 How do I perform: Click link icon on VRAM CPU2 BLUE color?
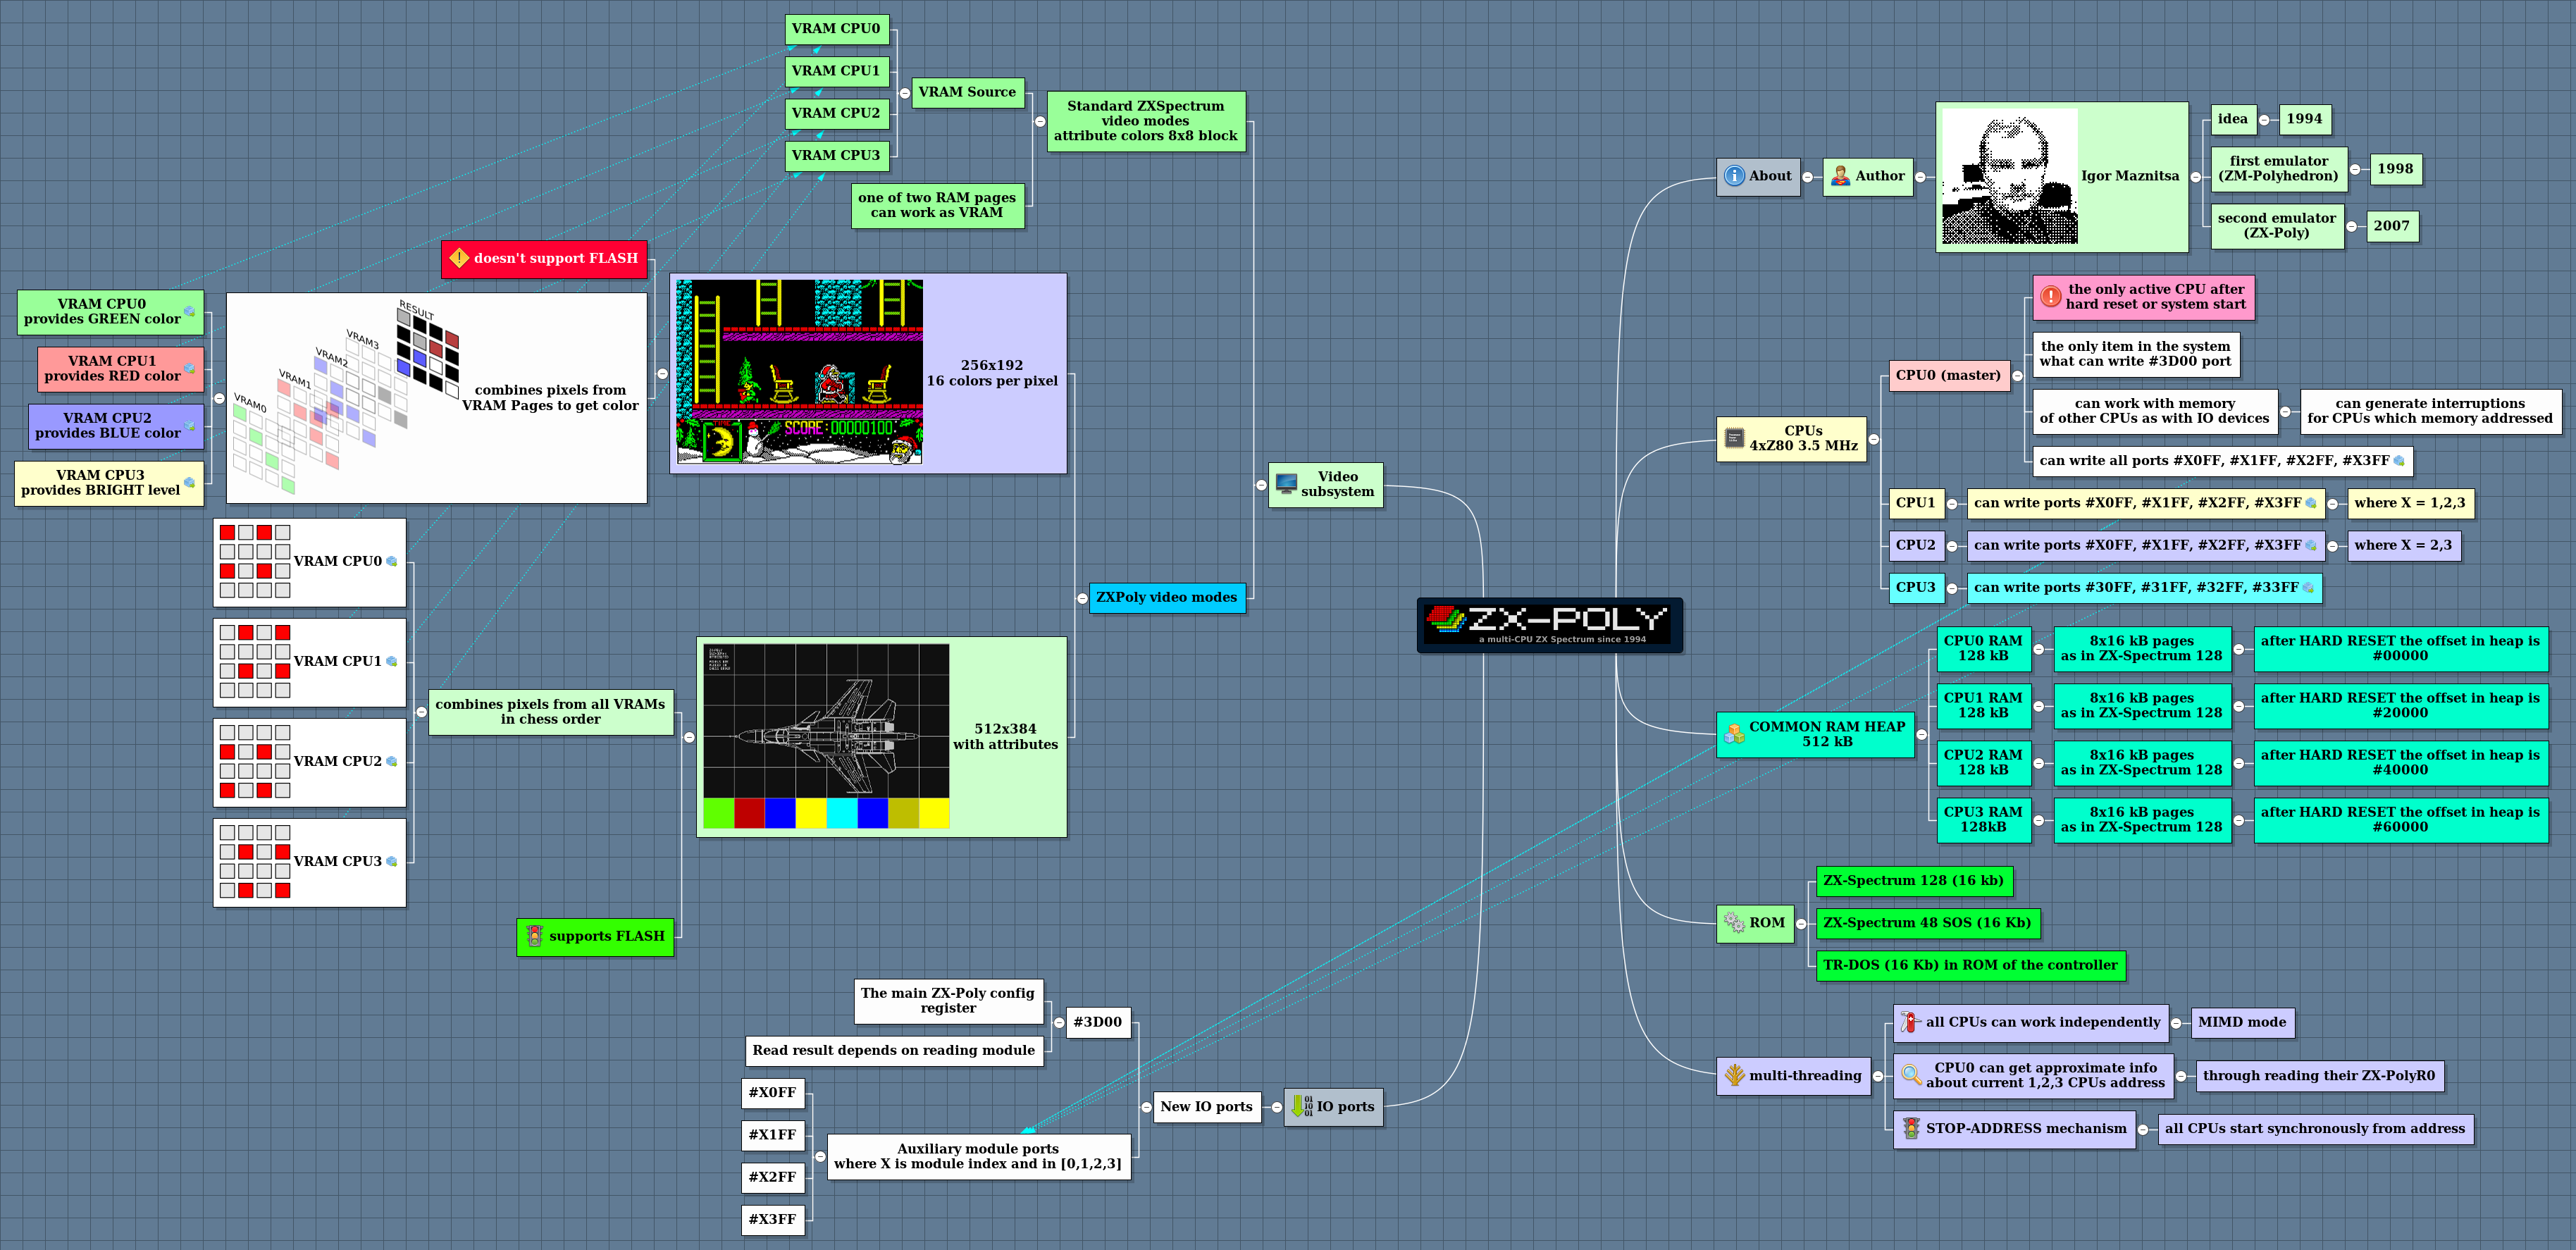(x=189, y=426)
